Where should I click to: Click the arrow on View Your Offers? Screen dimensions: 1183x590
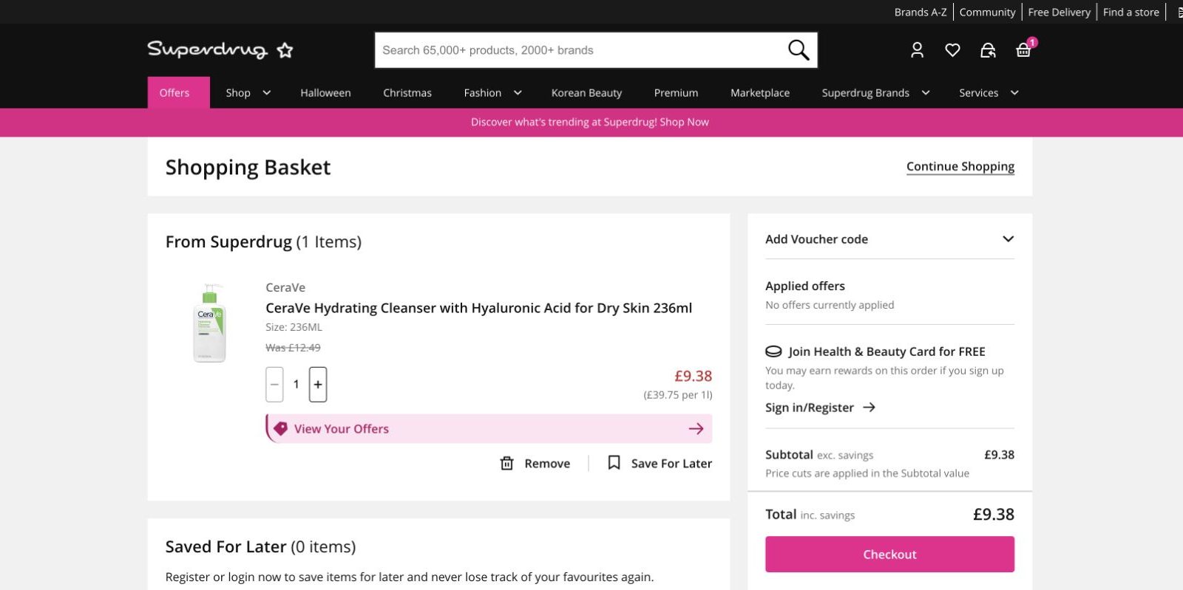pos(696,429)
